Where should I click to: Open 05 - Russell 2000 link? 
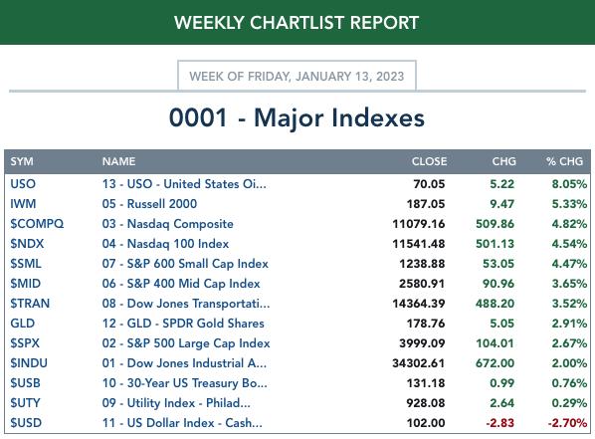tap(149, 204)
